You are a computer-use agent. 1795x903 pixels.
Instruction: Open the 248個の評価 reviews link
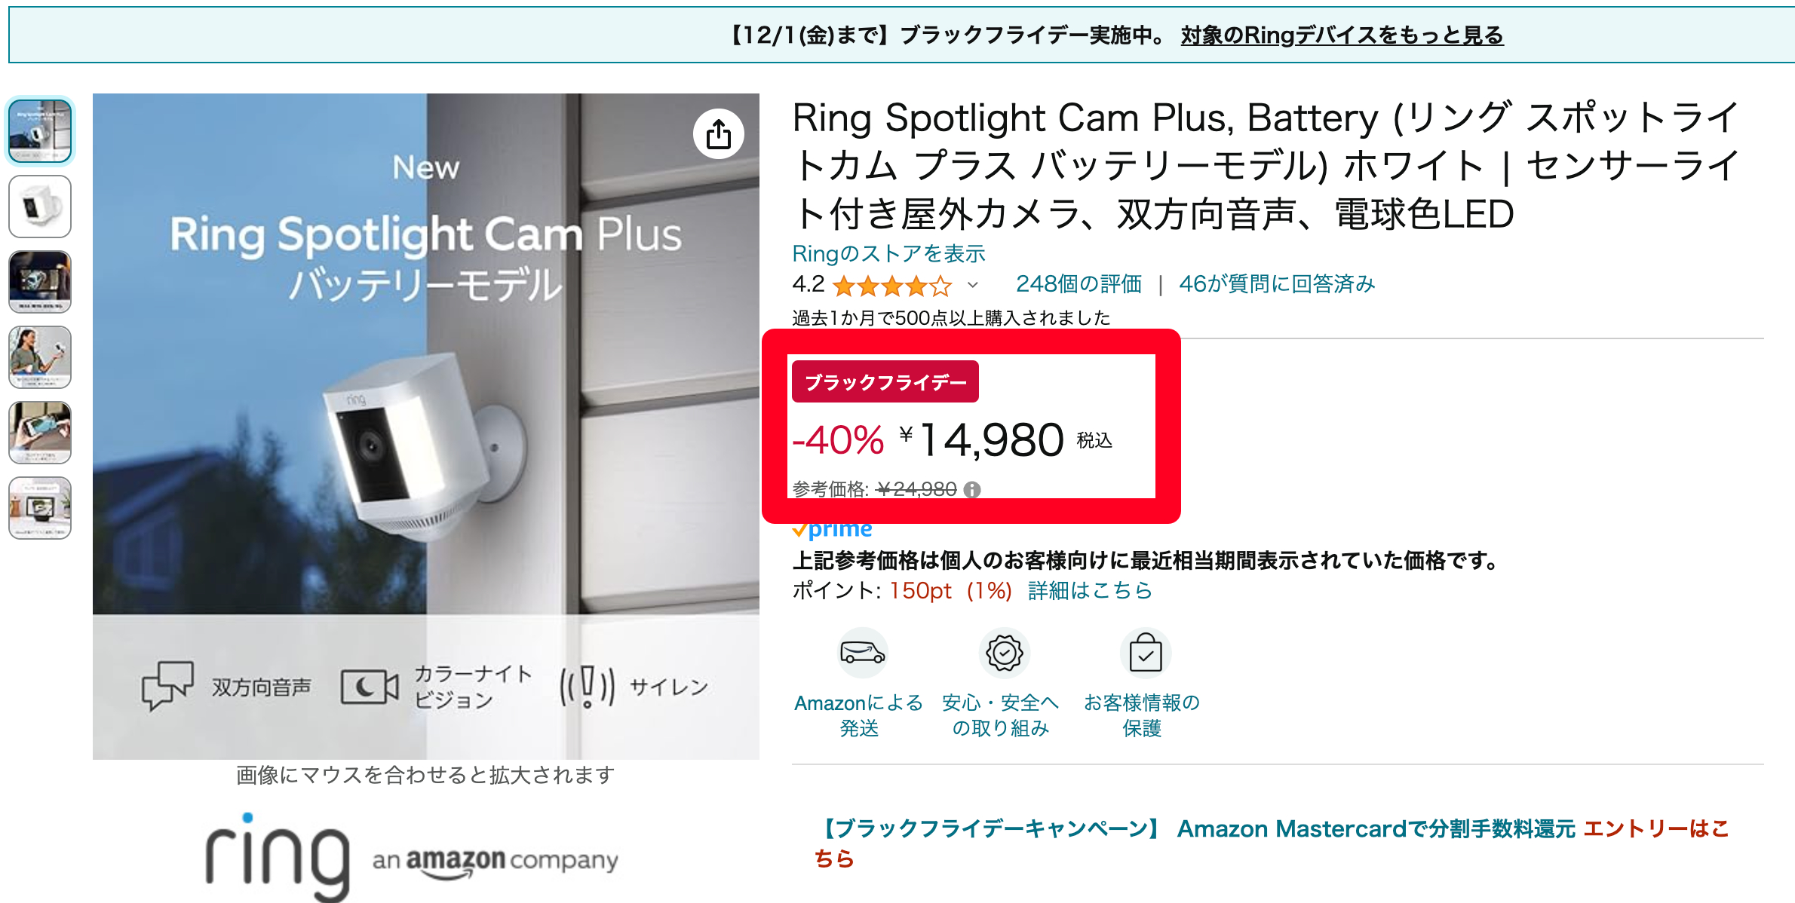pos(1079,284)
